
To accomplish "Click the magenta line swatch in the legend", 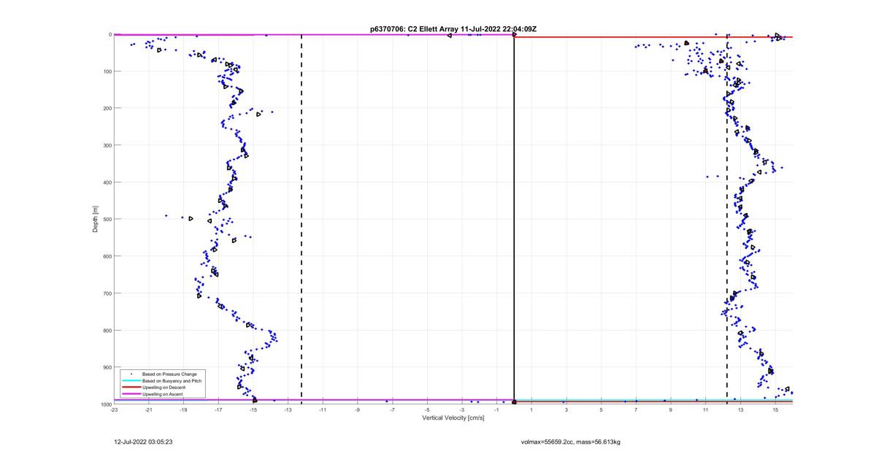I will [131, 394].
